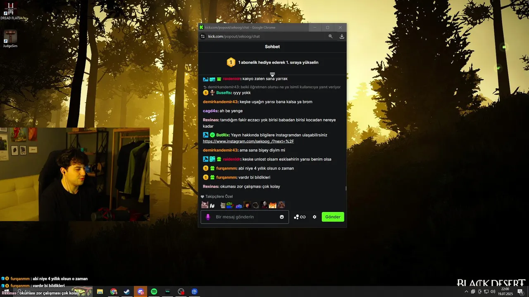Insert the green Pepe frog emote
The width and height of the screenshot is (529, 297).
click(x=230, y=205)
